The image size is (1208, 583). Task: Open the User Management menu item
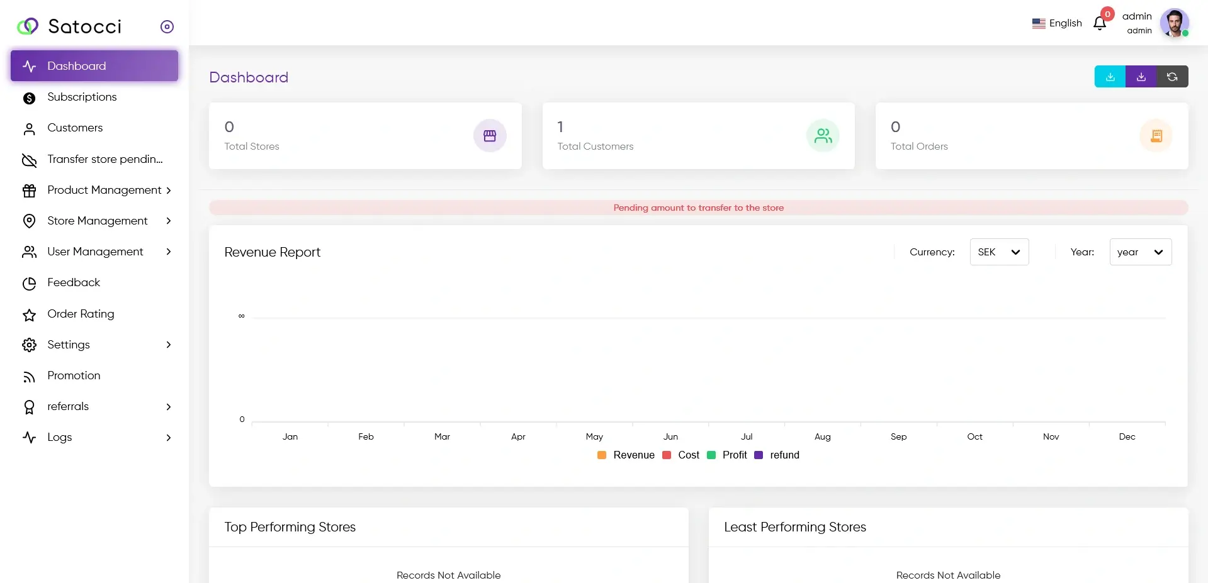pos(95,252)
